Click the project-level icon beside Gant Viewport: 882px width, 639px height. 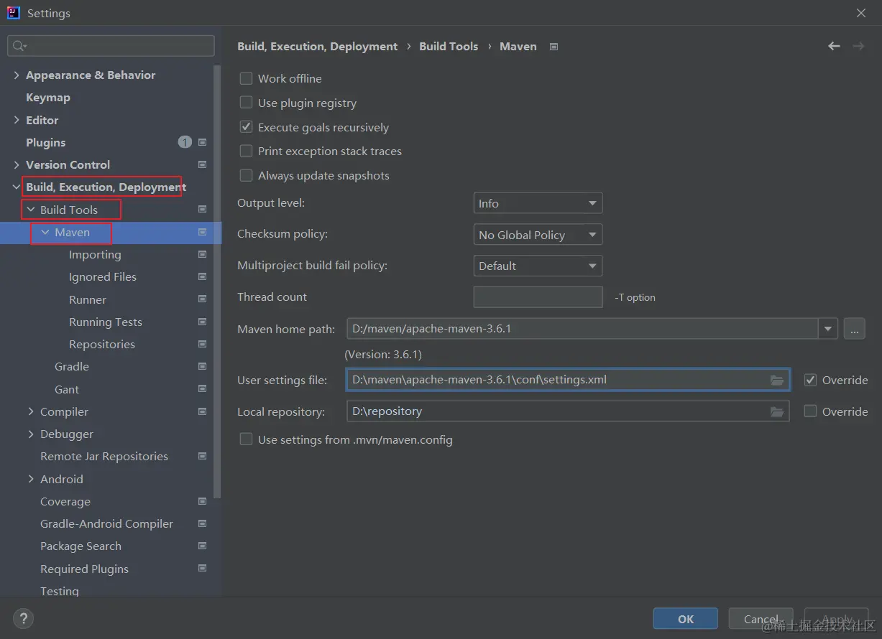202,389
